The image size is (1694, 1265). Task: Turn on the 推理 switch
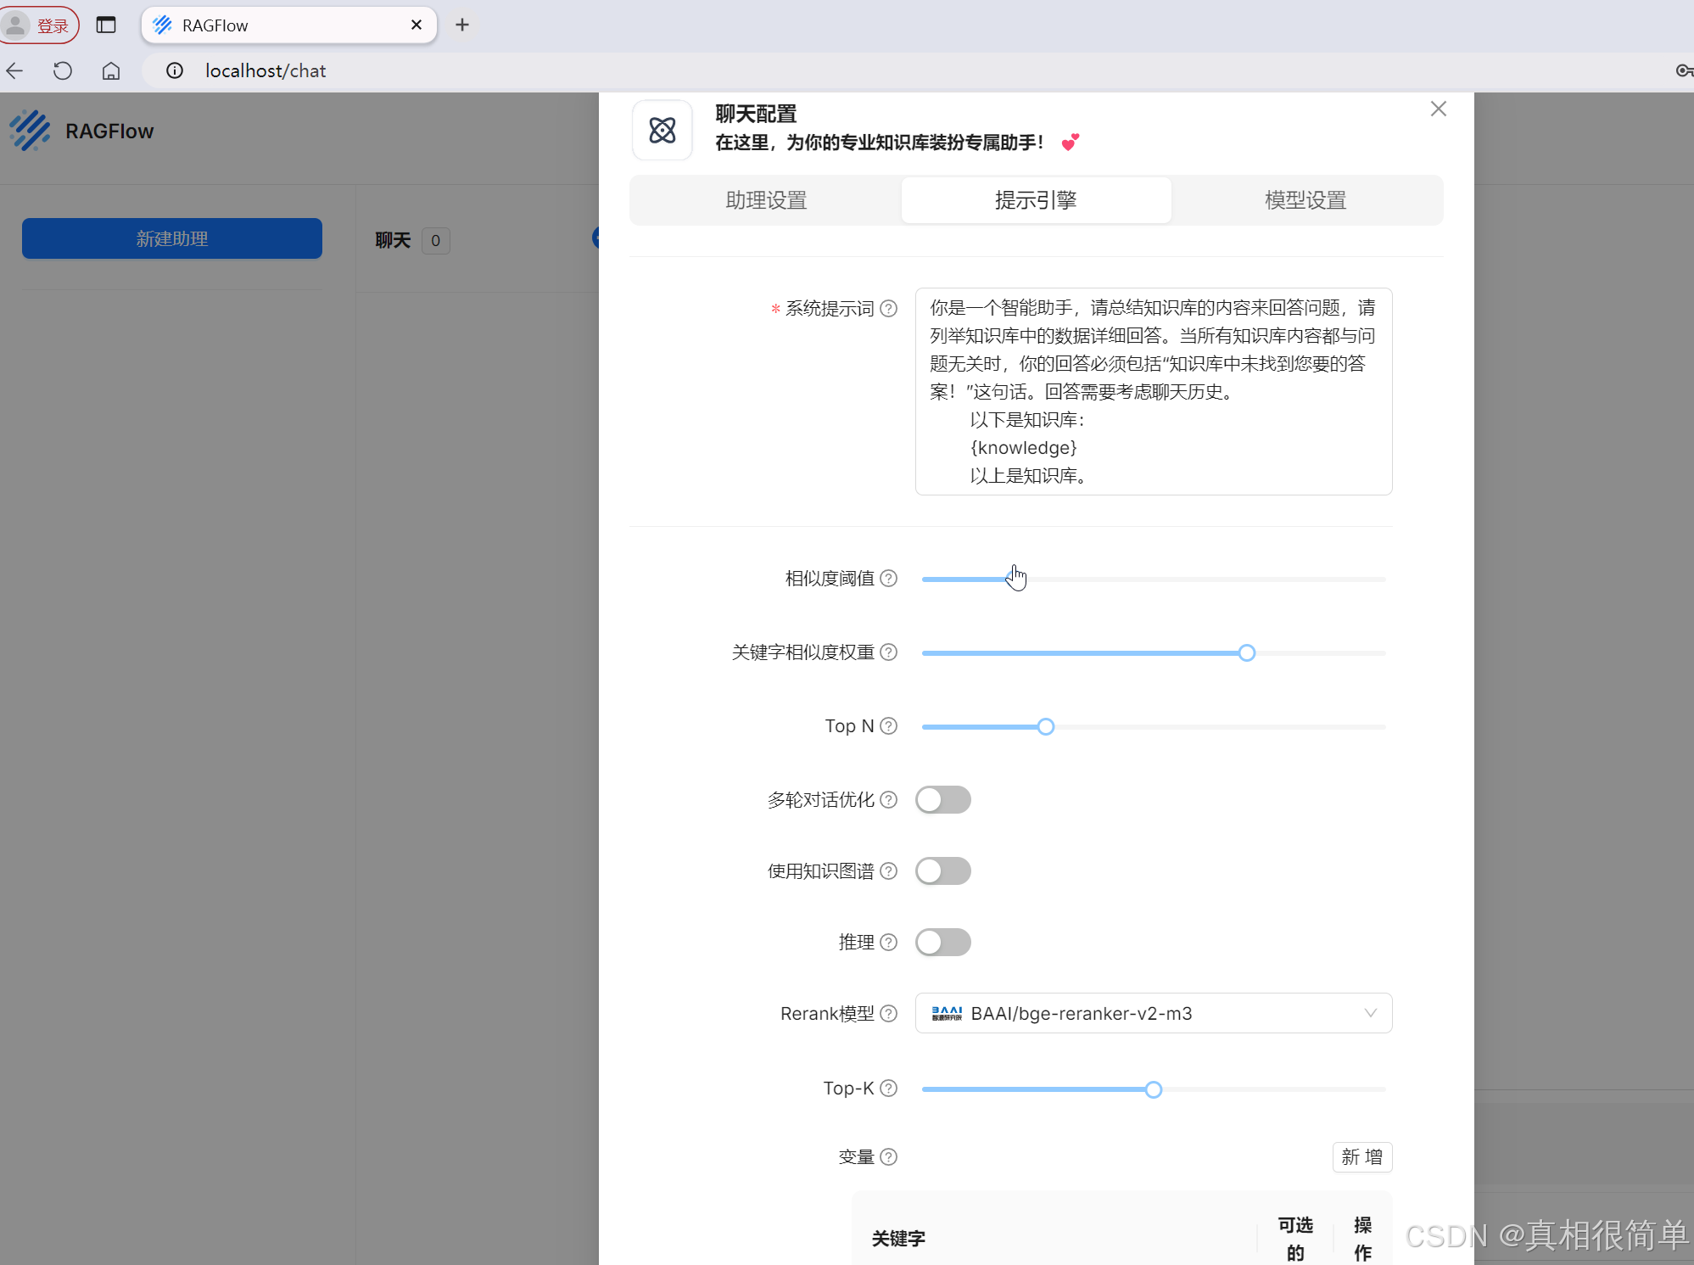942,943
